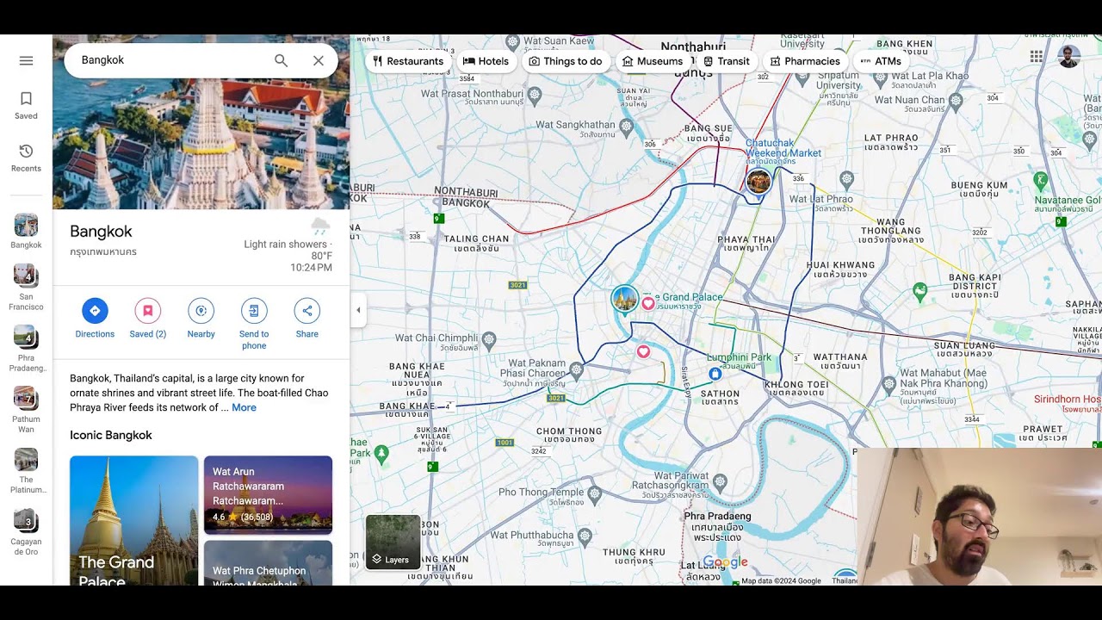Viewport: 1102px width, 620px height.
Task: Expand the description with the More link
Action: 244,407
